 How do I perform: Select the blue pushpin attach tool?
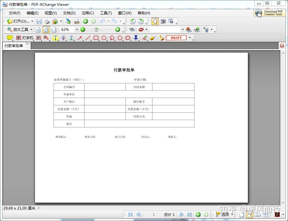[x=136, y=38]
